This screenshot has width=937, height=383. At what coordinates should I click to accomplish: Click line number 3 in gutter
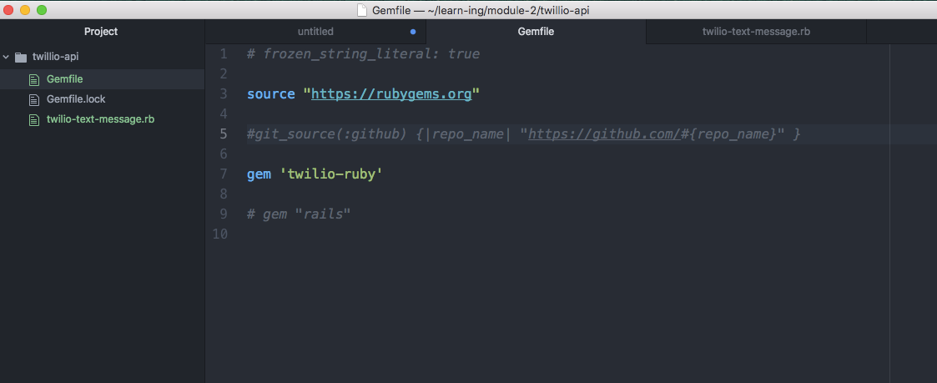click(x=224, y=94)
